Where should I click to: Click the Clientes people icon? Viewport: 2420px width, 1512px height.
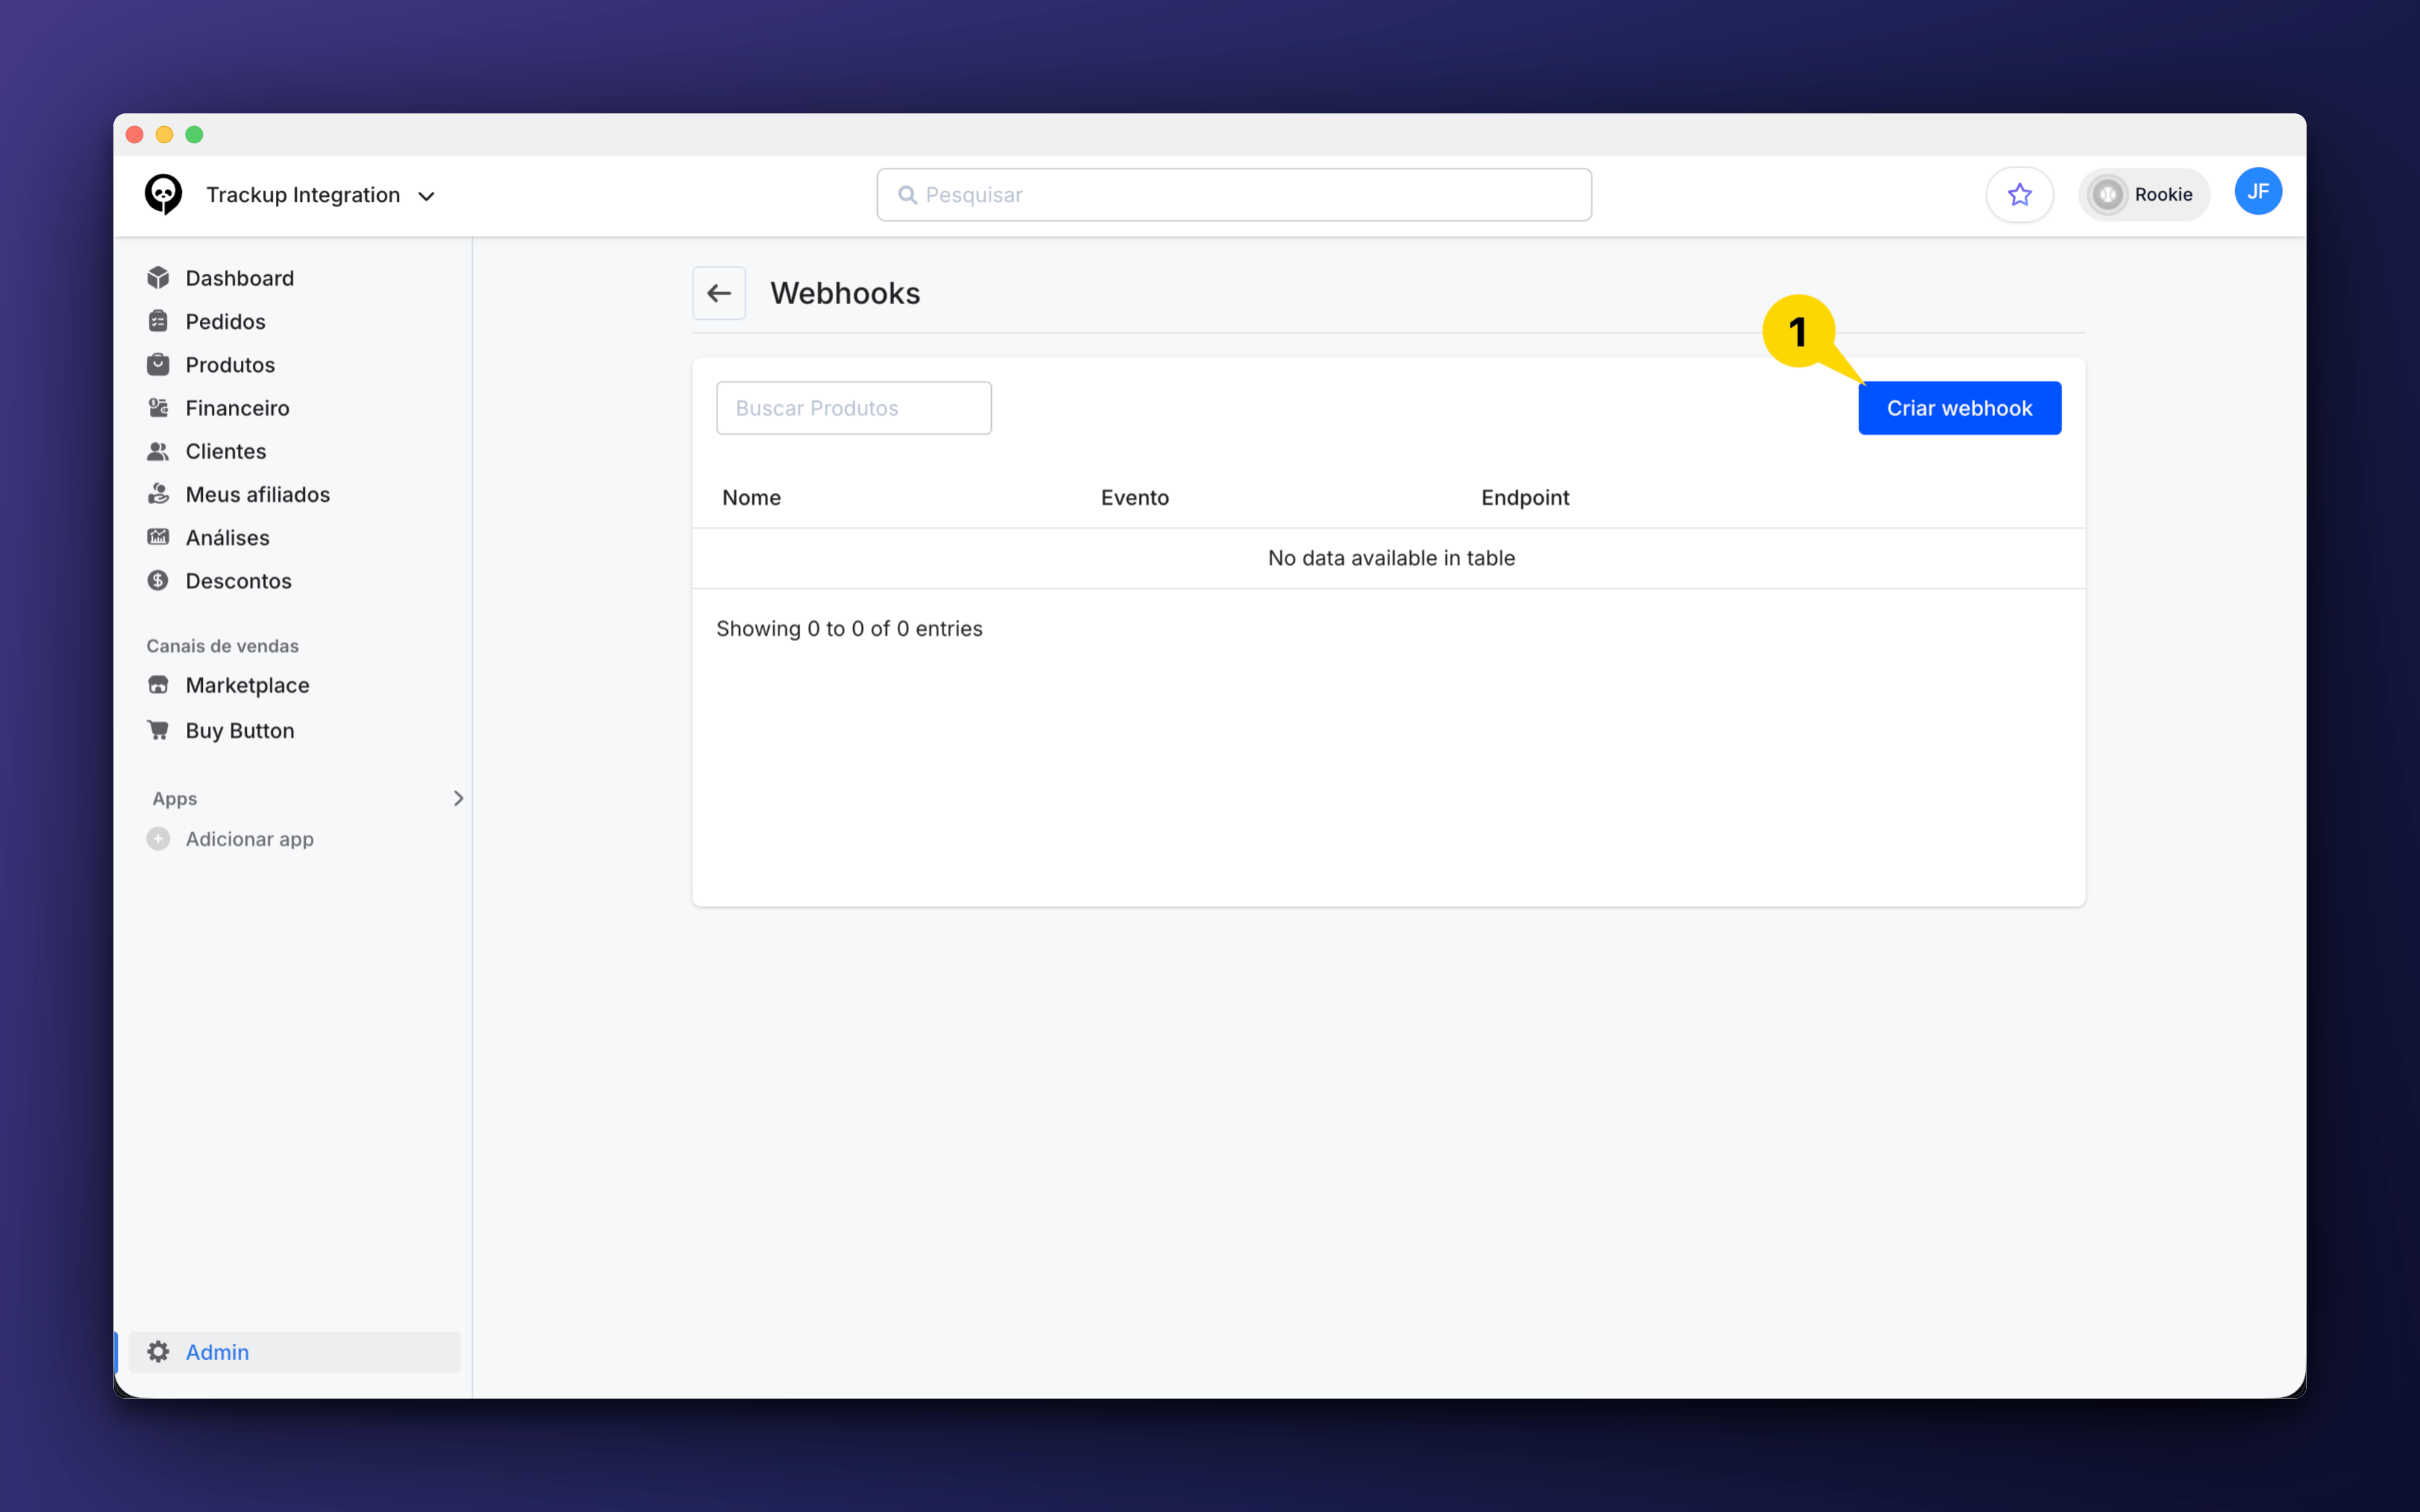click(x=158, y=451)
